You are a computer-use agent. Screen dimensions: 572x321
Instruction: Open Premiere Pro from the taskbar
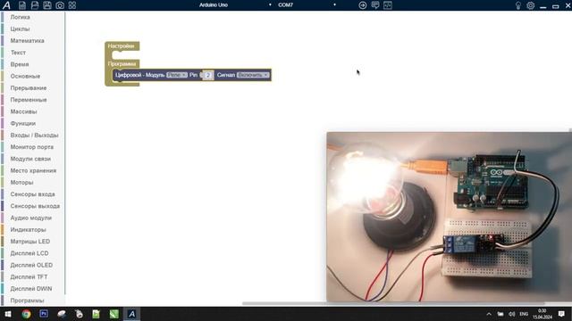coord(44,314)
